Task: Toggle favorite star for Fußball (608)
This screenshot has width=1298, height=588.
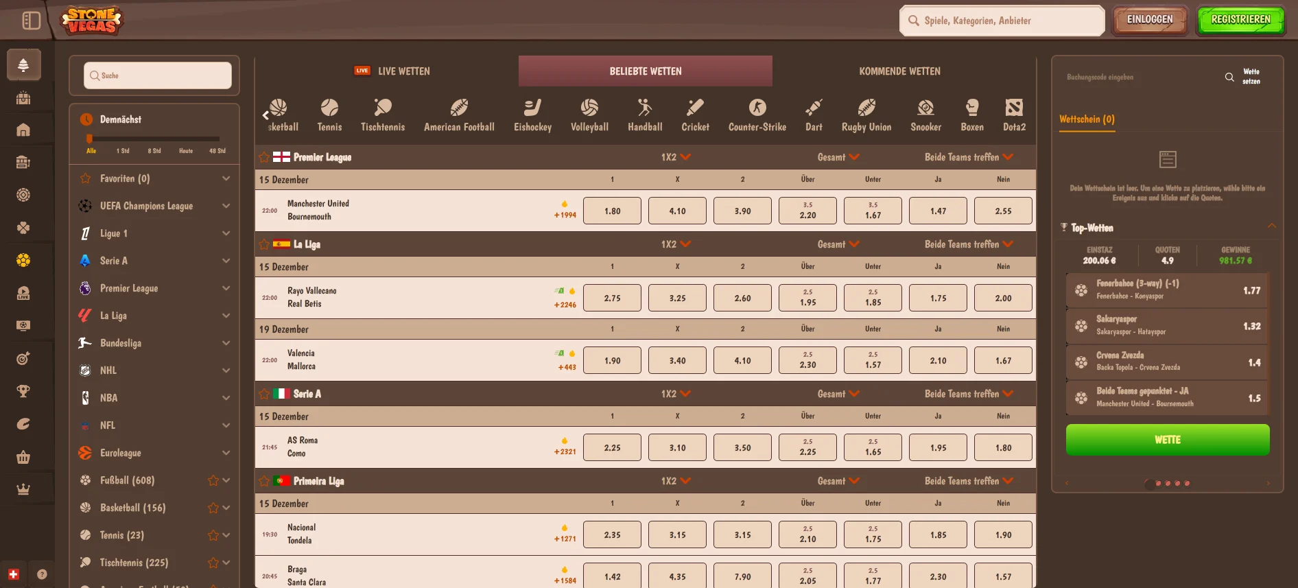Action: point(213,480)
